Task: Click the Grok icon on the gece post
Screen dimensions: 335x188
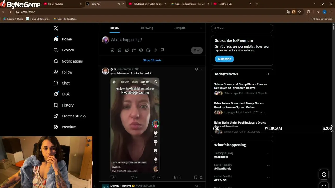Action: tap(196, 69)
